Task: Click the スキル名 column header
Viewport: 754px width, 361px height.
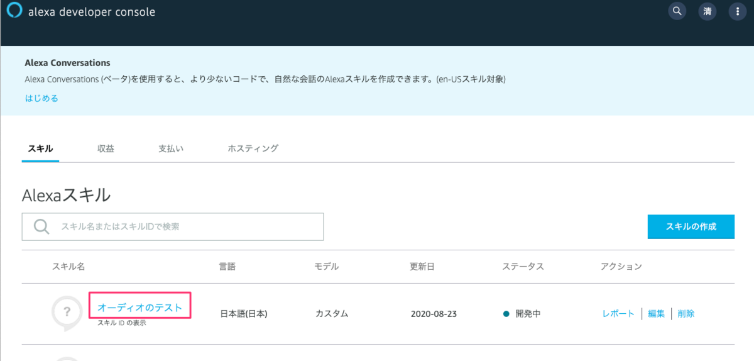Action: tap(68, 267)
